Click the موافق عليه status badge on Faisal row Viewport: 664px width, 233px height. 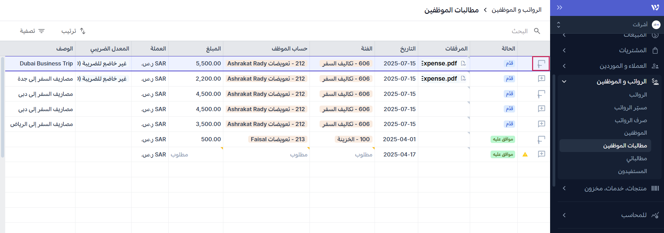tap(503, 140)
